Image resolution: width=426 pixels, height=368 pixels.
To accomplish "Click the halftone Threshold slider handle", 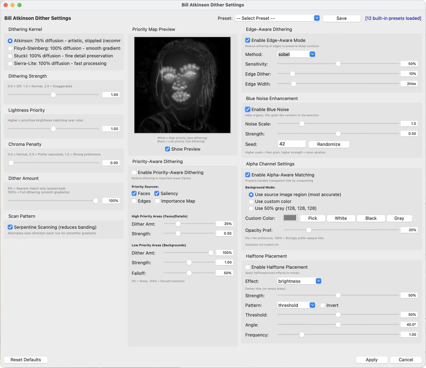I will [338, 315].
